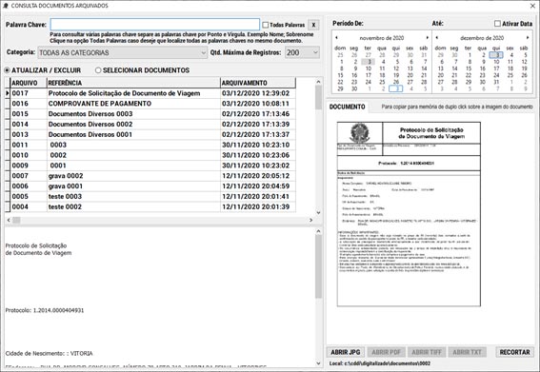The height and width of the screenshot is (372, 540).
Task: Clear the keyword field with the X button
Action: click(x=313, y=25)
